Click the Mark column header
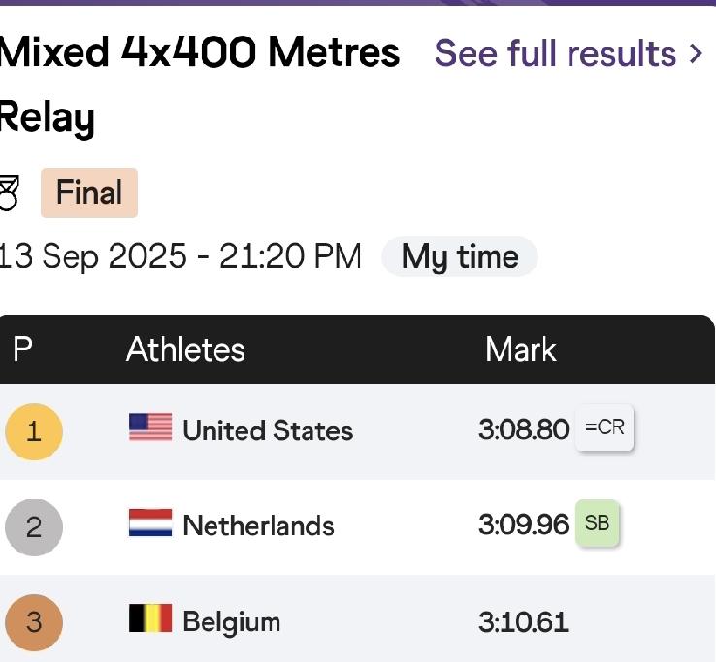 pos(521,350)
